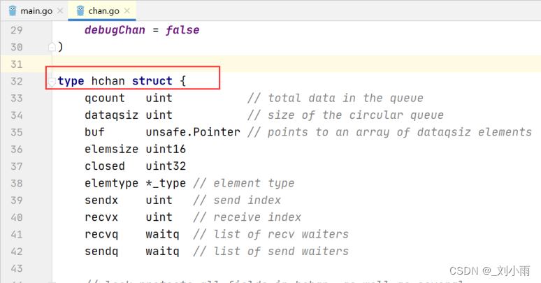Screen dimensions: 541x283
Task: Click the Go gopher icon on main.go tab
Action: click(12, 10)
